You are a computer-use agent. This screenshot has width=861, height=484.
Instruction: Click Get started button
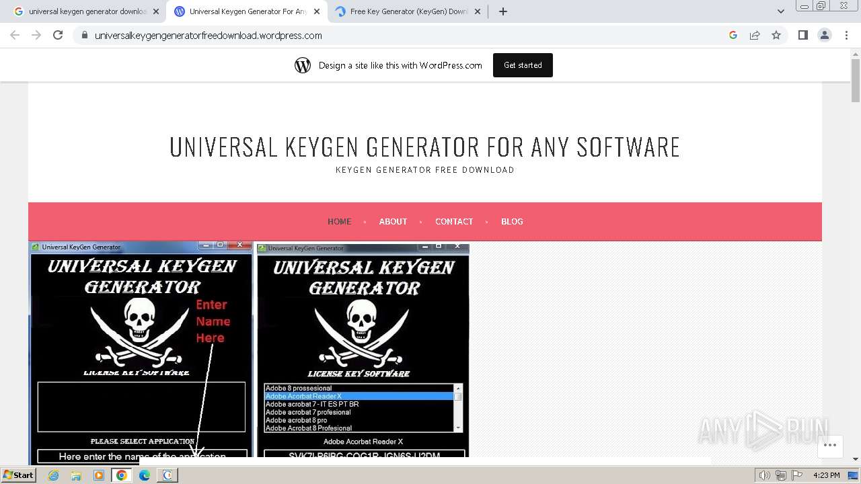(523, 65)
